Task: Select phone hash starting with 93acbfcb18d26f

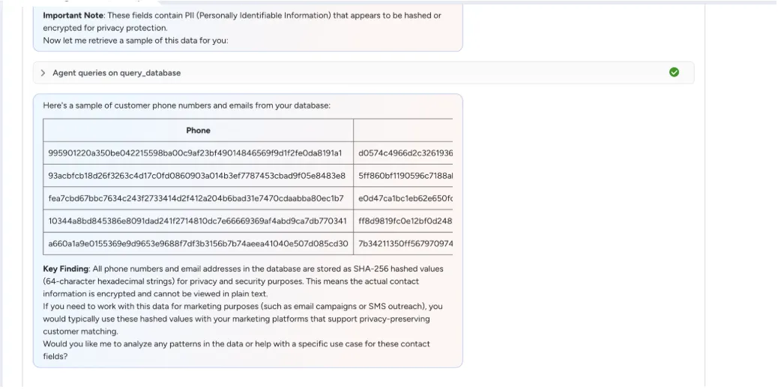Action: tap(196, 176)
